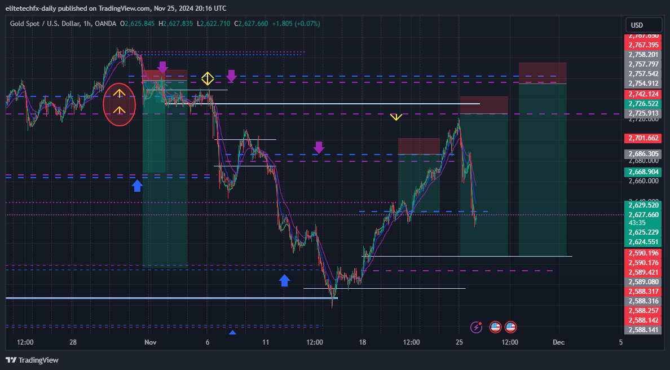
Task: Click the green 2,625.229 price label
Action: [x=643, y=232]
